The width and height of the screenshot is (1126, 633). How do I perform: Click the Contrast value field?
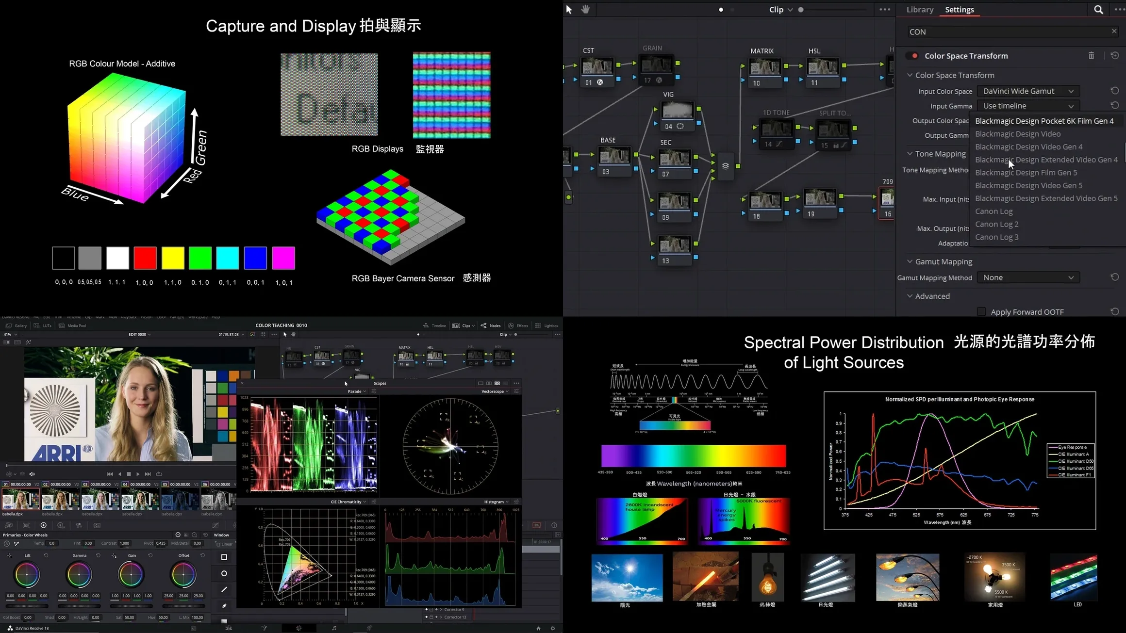click(125, 543)
